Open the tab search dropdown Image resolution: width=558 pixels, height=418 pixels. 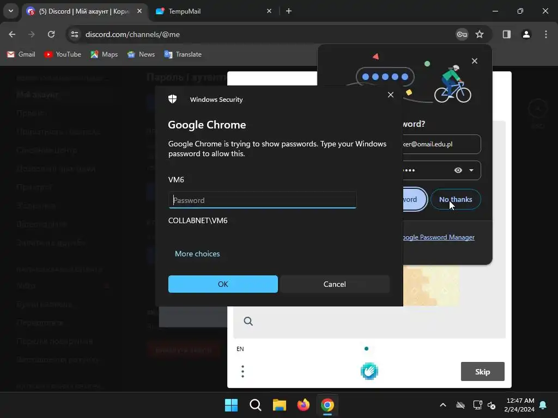coord(11,11)
